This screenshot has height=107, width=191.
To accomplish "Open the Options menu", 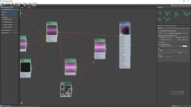I will pyautogui.click(x=25, y=3).
